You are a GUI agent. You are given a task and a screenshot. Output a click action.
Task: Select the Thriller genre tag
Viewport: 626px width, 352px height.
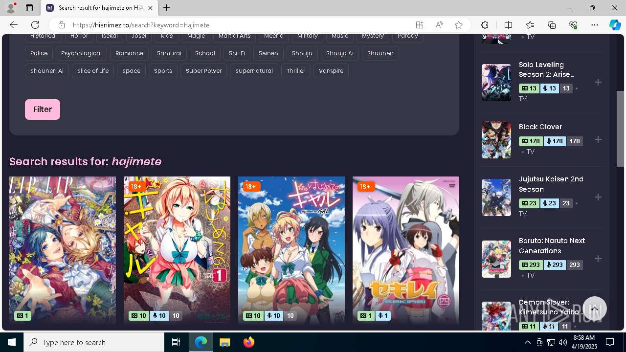(296, 71)
